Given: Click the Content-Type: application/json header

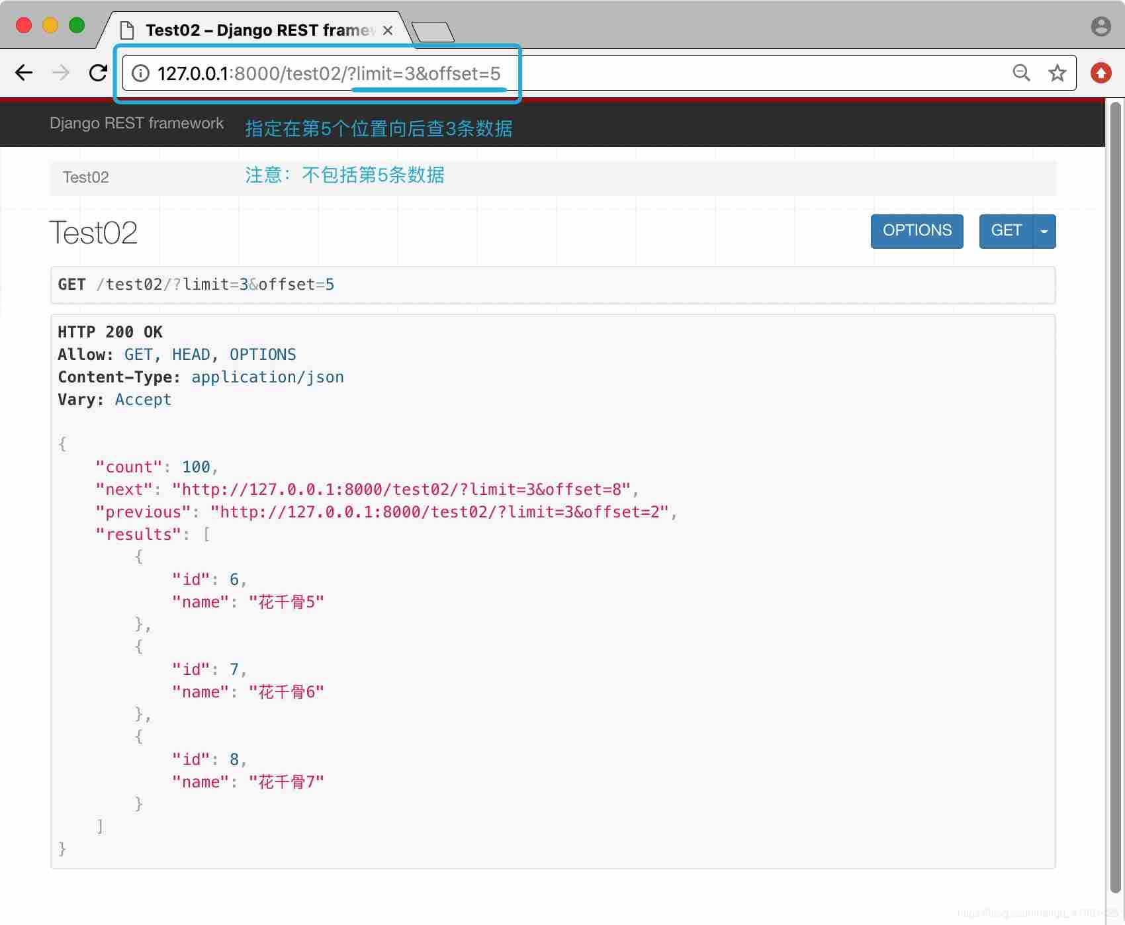Looking at the screenshot, I should [x=201, y=376].
